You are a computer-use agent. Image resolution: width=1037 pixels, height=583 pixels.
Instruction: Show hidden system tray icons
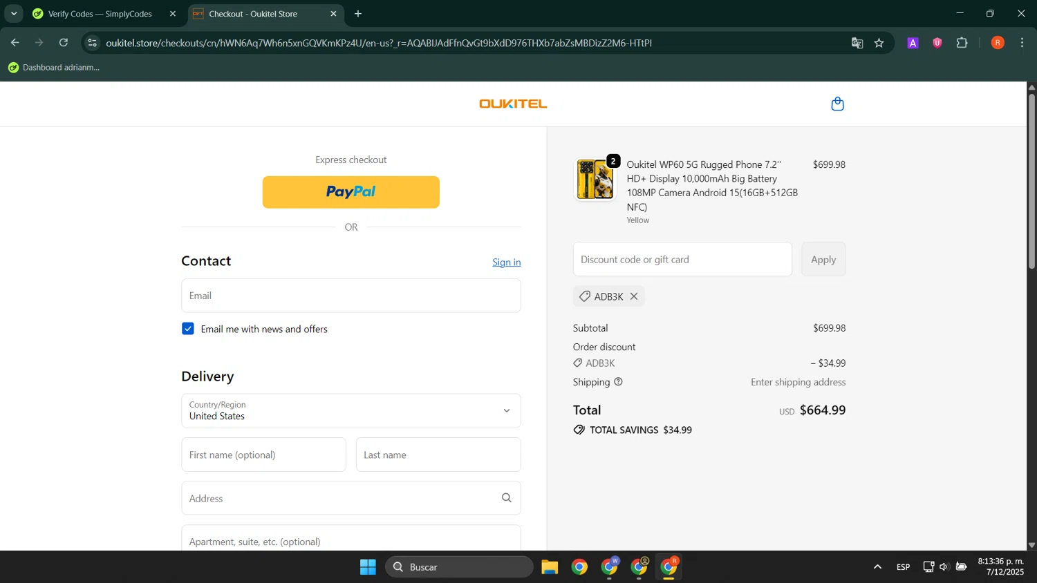[877, 567]
